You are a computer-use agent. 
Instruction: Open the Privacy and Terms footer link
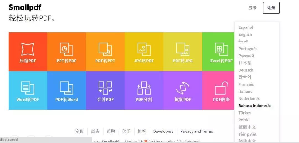click(197, 131)
